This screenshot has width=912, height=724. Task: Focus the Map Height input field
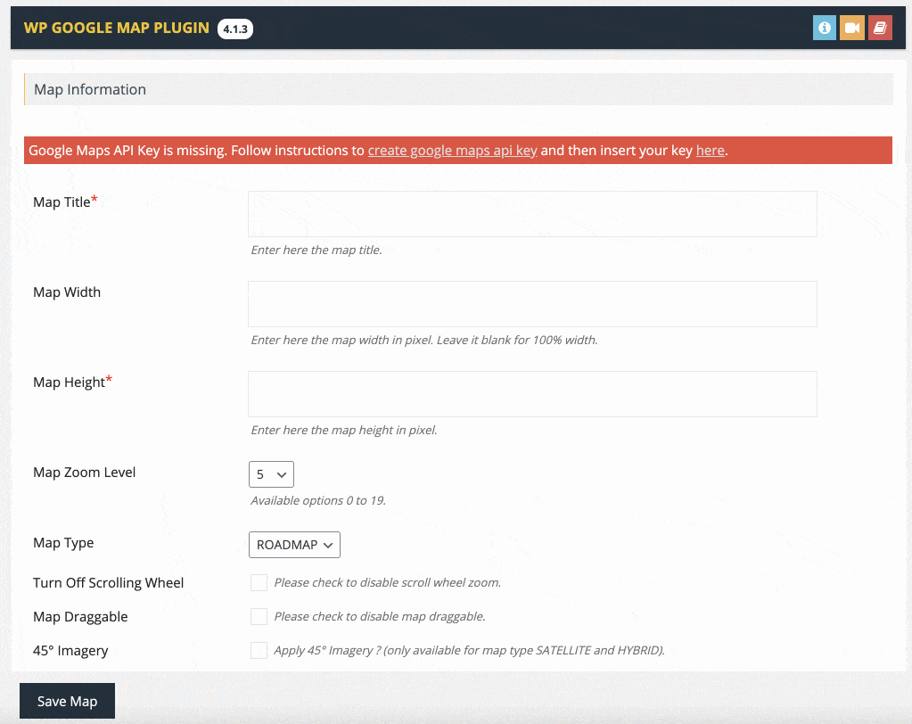pos(532,394)
